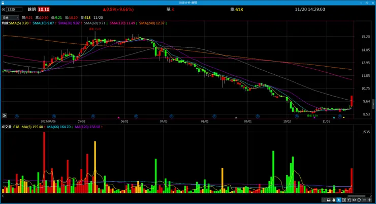The height and width of the screenshot is (204, 376).
Task: Click the last red candlestick at chart's right
Action: pyautogui.click(x=352, y=101)
